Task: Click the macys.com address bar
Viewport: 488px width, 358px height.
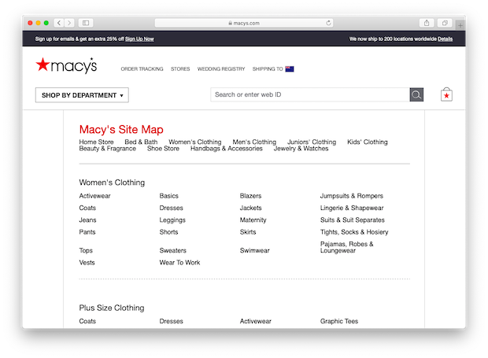Action: tap(244, 23)
